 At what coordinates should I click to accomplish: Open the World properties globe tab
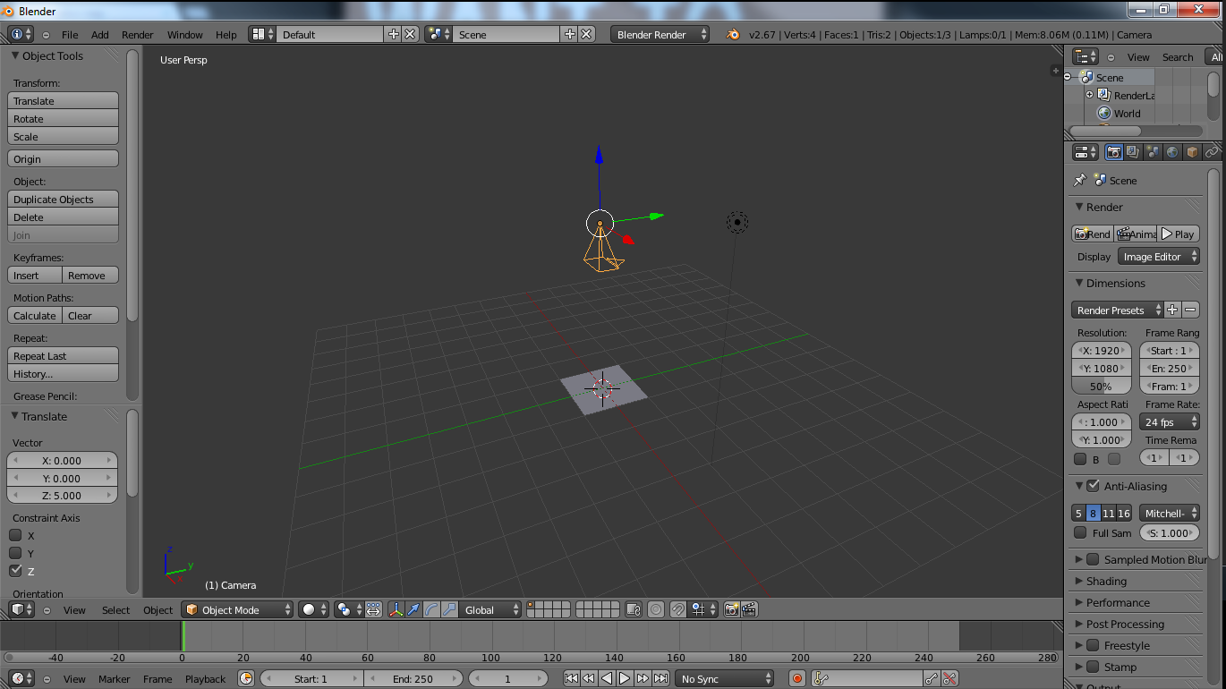click(1172, 152)
